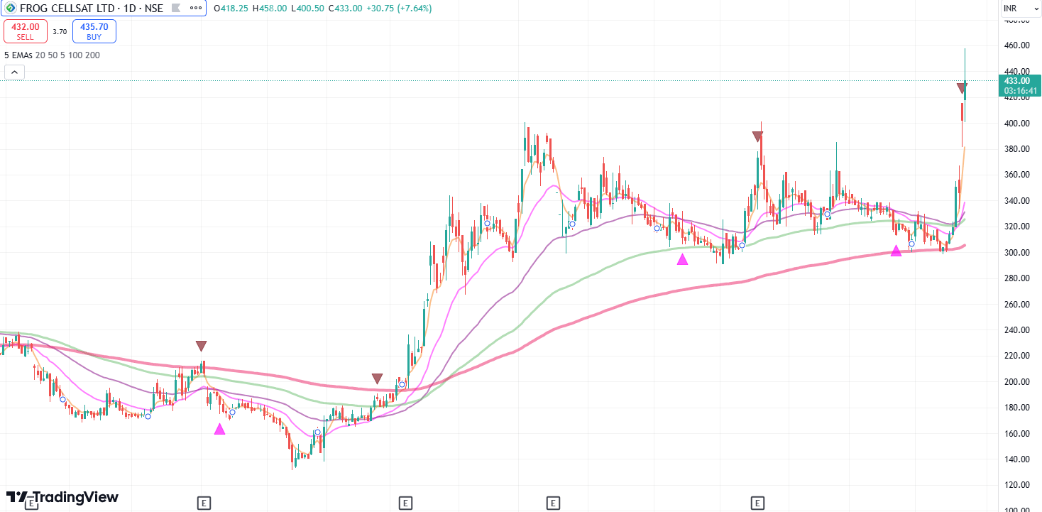Click the grey flag icon beside NSE
The height and width of the screenshot is (512, 1042).
176,9
